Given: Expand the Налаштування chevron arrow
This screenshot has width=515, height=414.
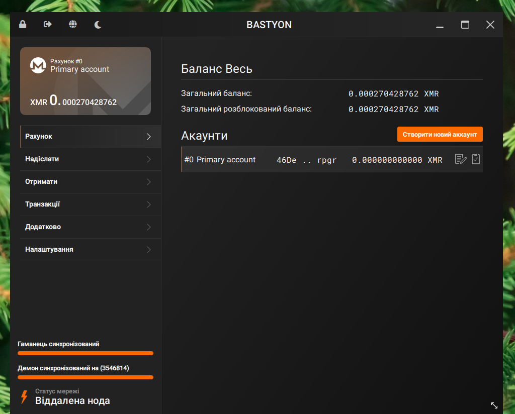Looking at the screenshot, I should tap(148, 250).
